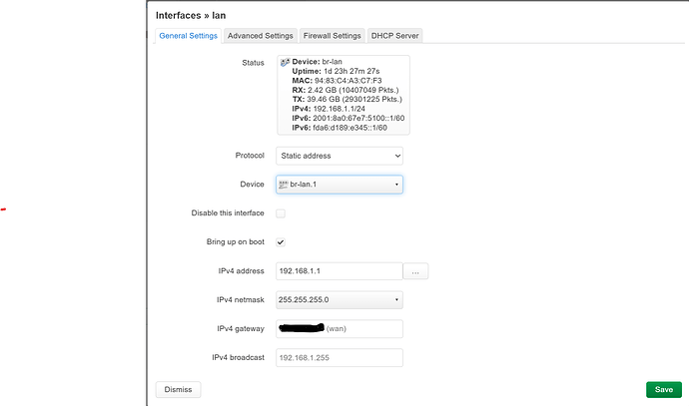Go to the Firewall Settings tab
This screenshot has height=406, width=689.
click(x=333, y=36)
